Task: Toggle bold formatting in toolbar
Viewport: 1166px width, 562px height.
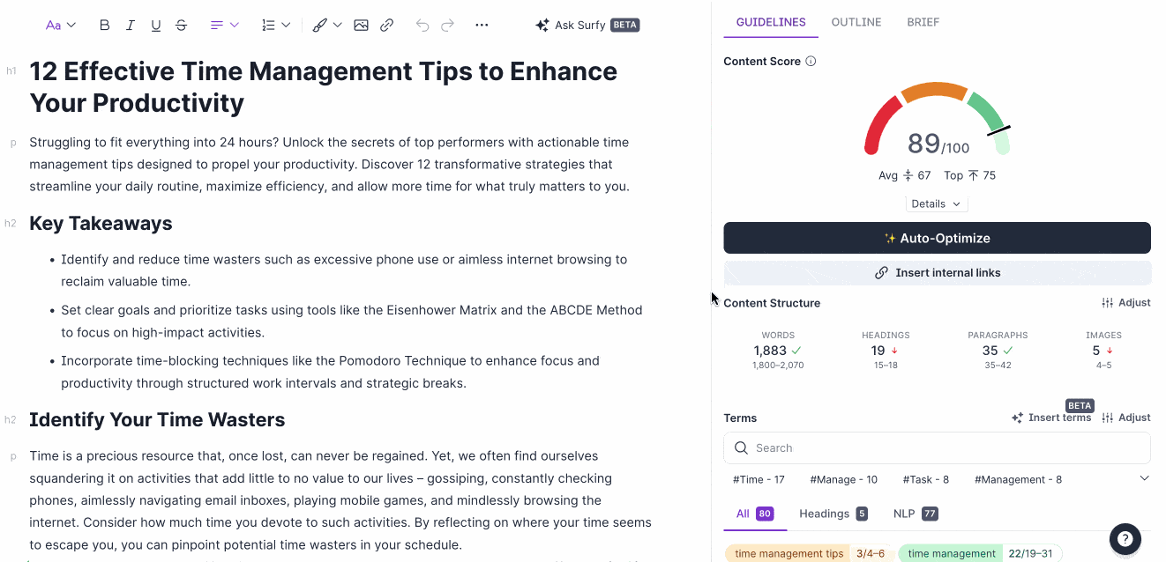Action: pyautogui.click(x=105, y=26)
